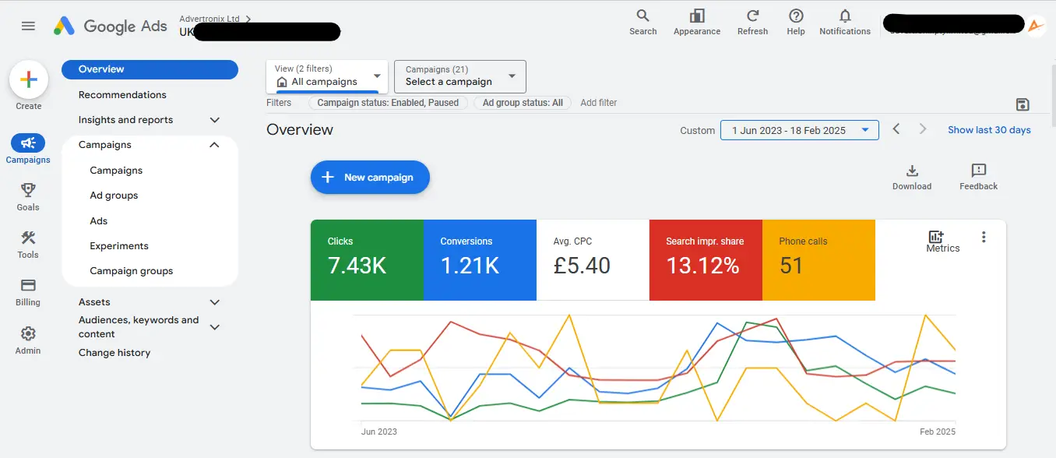Click the Create plus button
This screenshot has height=458, width=1056.
[29, 79]
